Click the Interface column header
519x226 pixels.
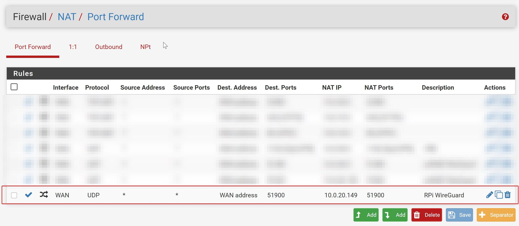click(66, 88)
